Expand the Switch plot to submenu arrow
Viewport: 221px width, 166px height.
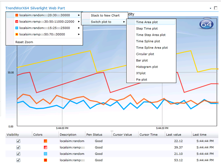[124, 22]
